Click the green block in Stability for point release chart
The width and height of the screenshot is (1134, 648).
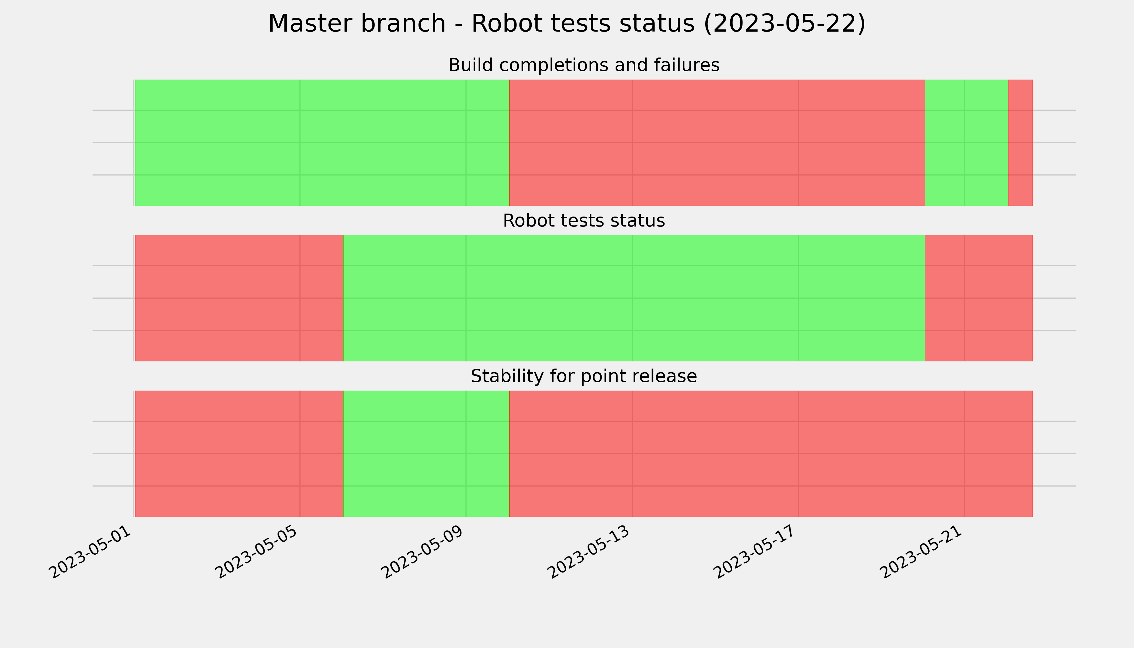(x=426, y=454)
